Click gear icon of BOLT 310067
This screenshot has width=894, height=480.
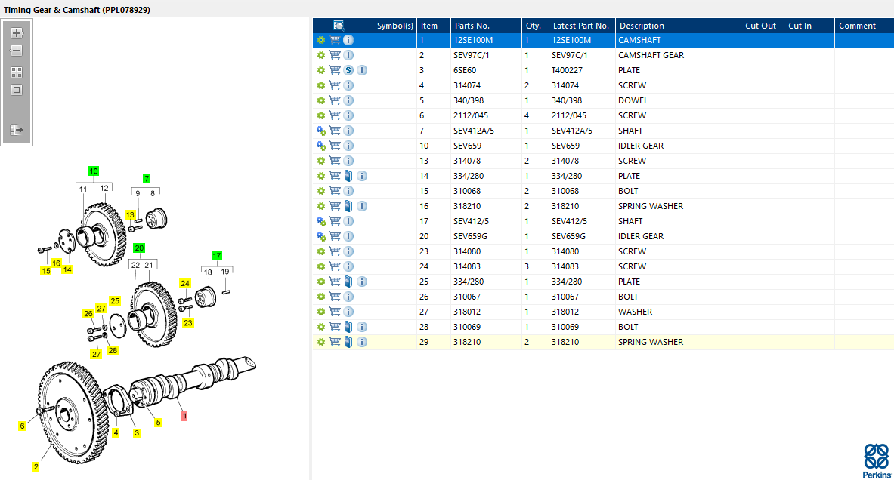pos(321,297)
